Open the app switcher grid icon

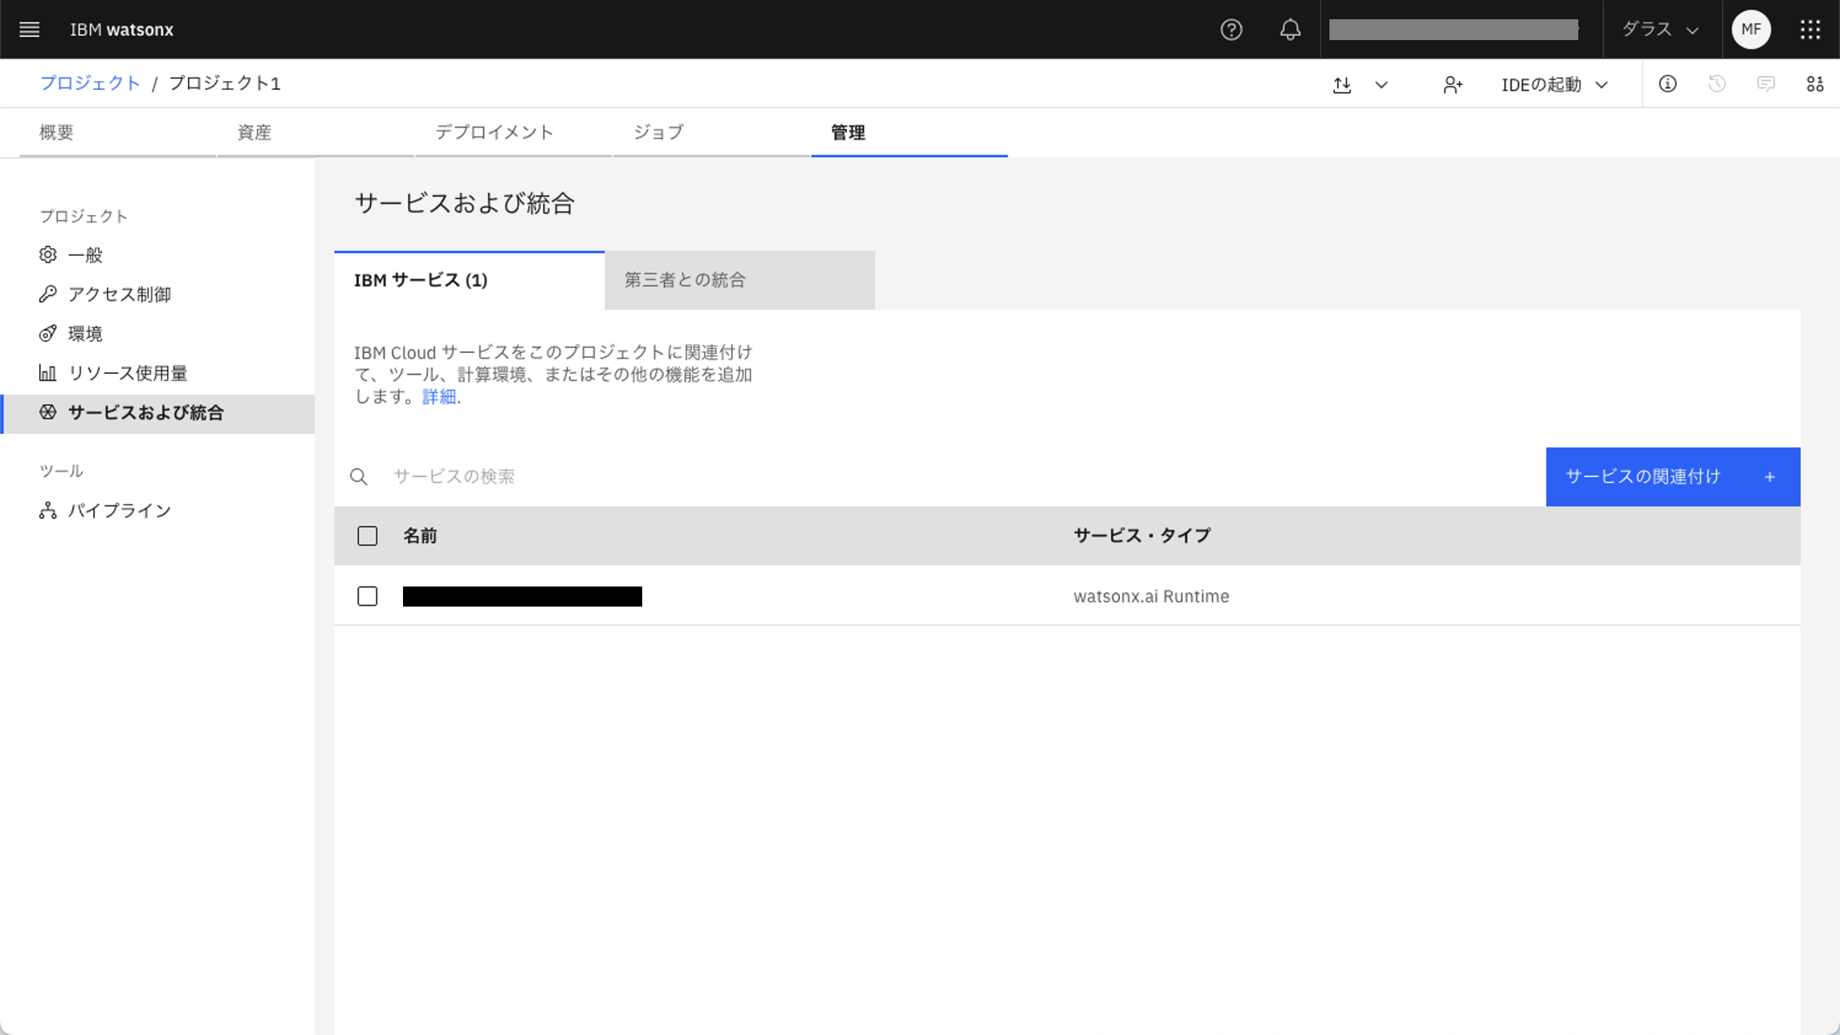click(1809, 30)
